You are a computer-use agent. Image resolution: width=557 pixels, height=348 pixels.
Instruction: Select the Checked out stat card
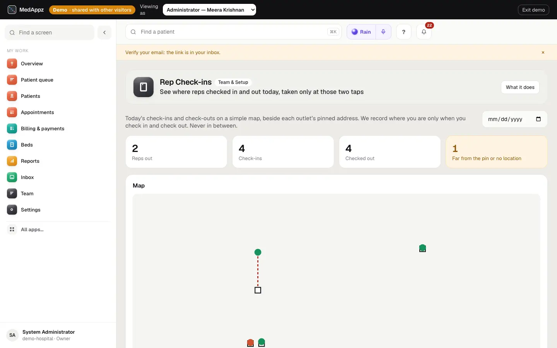390,152
